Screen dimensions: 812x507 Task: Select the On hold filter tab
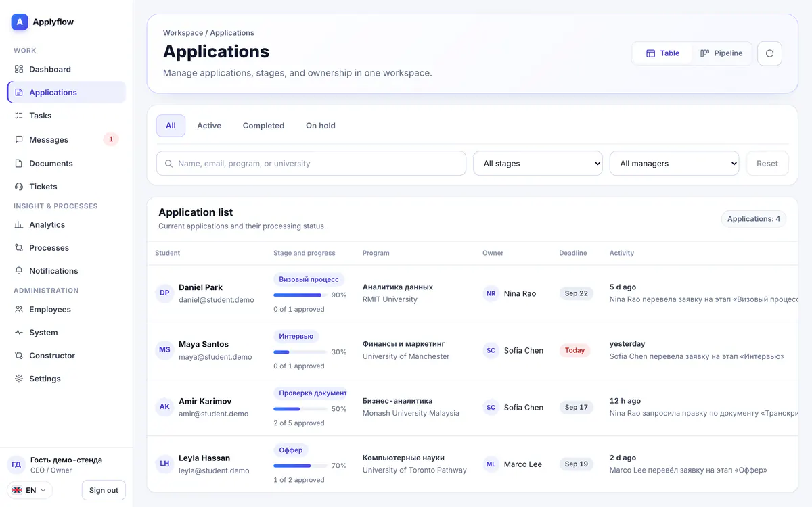(x=321, y=126)
